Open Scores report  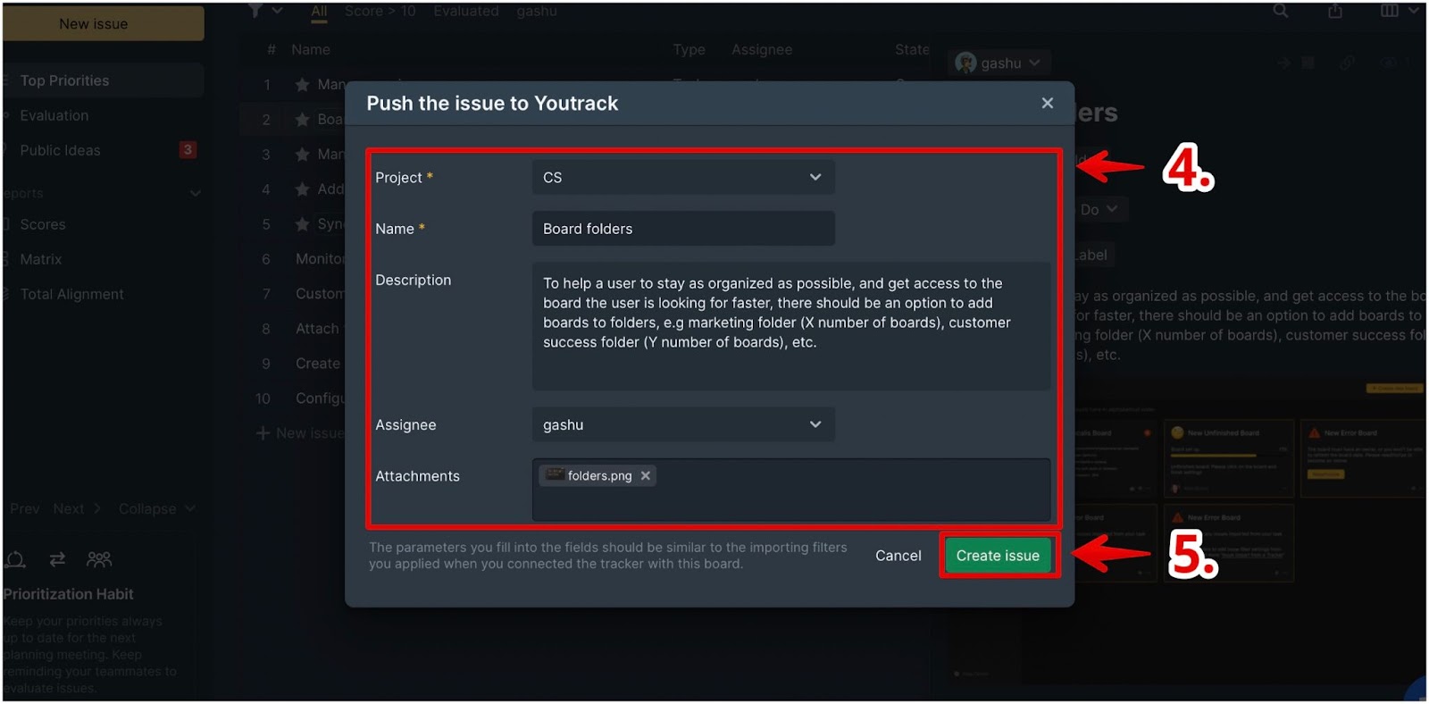(43, 224)
